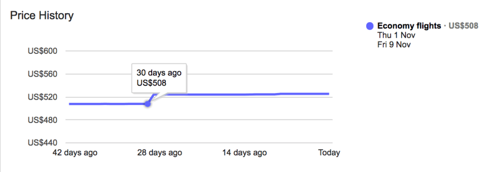Click the US$440 axis label
485x172 pixels.
pyautogui.click(x=43, y=143)
